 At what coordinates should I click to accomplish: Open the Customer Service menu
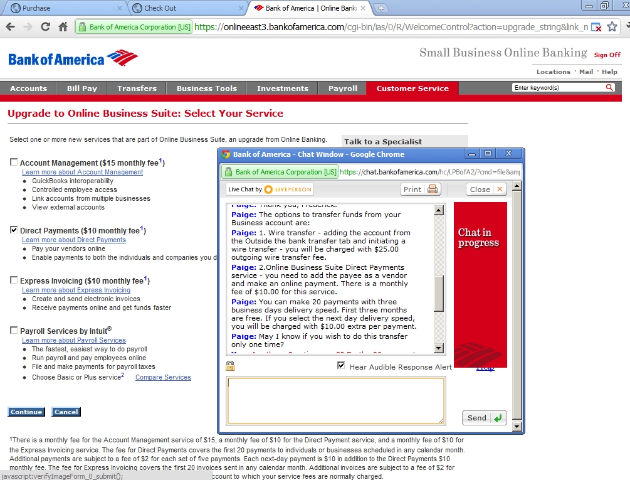pos(412,88)
